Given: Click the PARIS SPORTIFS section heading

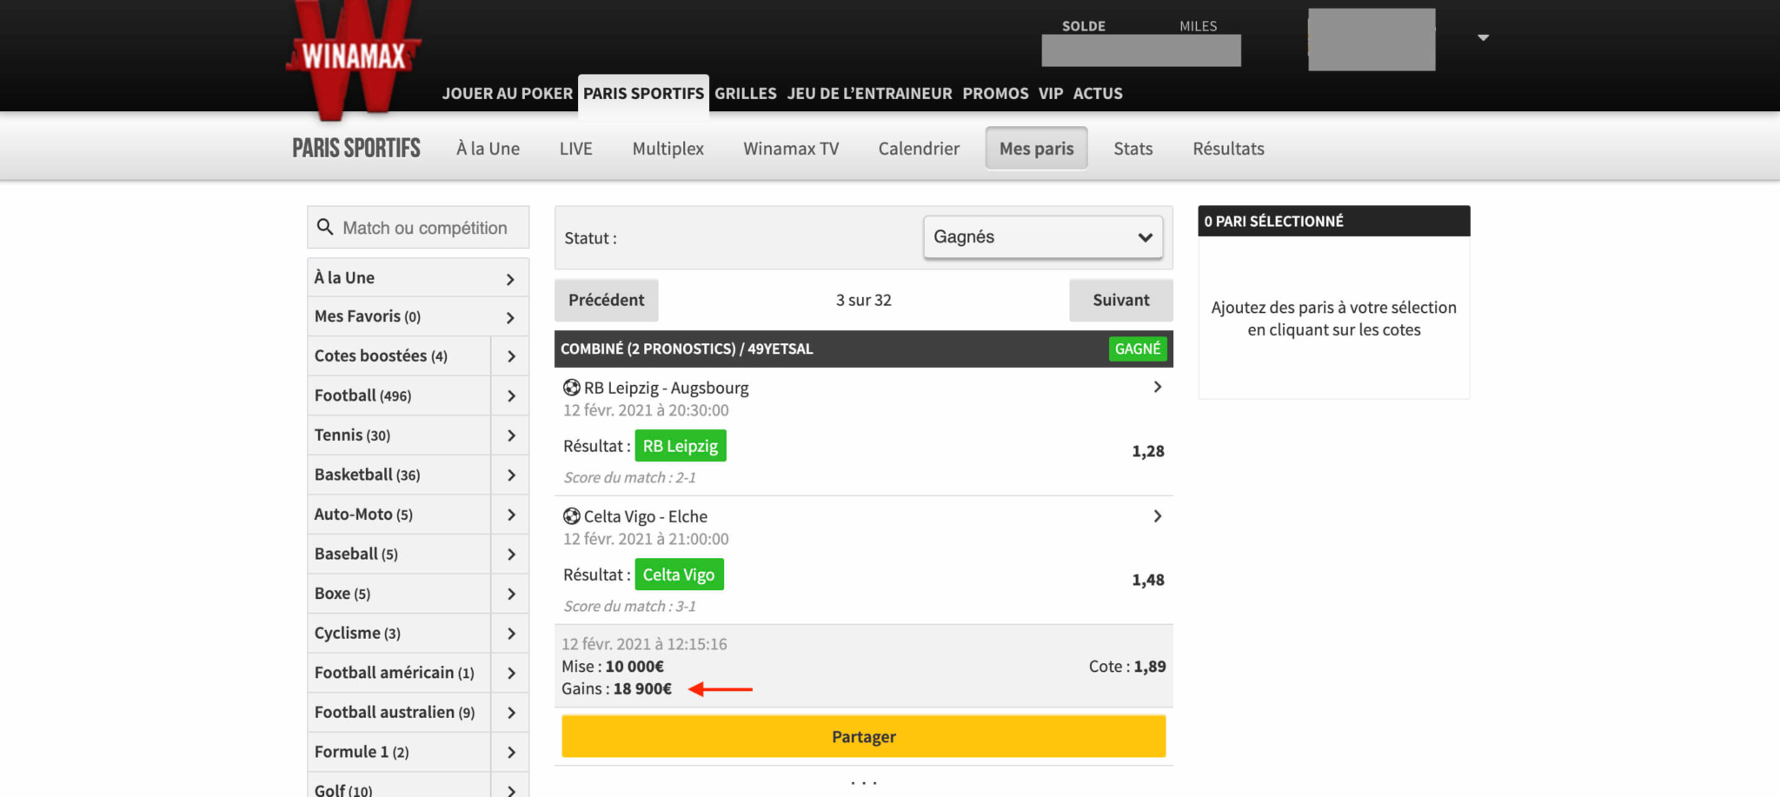Looking at the screenshot, I should pyautogui.click(x=356, y=149).
